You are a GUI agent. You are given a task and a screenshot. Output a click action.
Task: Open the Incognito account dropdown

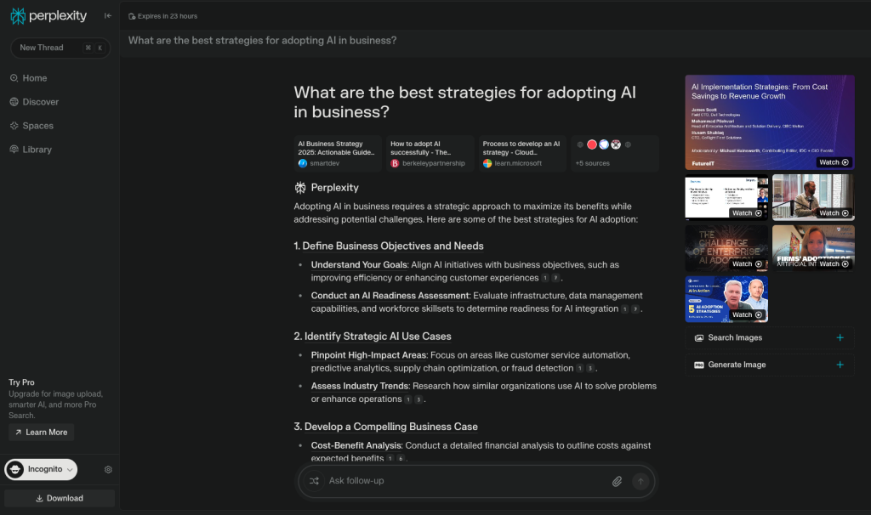click(41, 469)
